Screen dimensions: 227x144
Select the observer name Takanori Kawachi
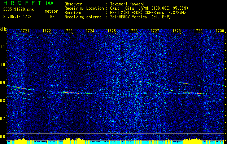tap(127, 4)
